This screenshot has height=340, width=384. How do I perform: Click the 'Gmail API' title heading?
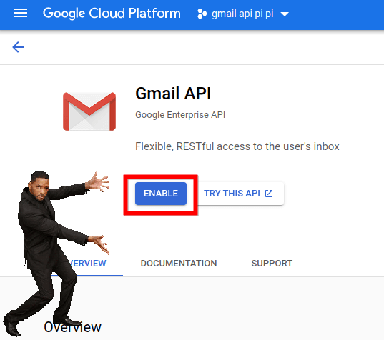tap(173, 93)
